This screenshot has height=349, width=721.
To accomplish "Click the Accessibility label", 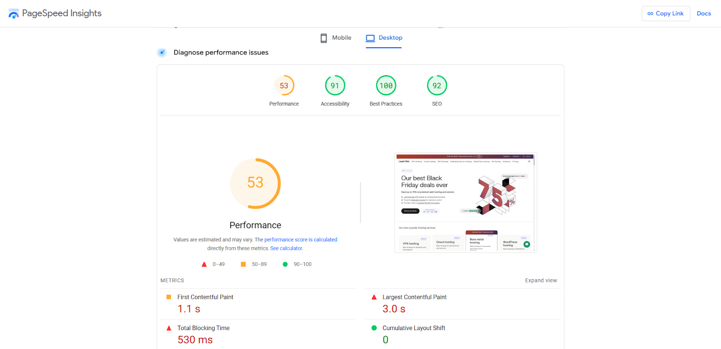I will pos(335,104).
